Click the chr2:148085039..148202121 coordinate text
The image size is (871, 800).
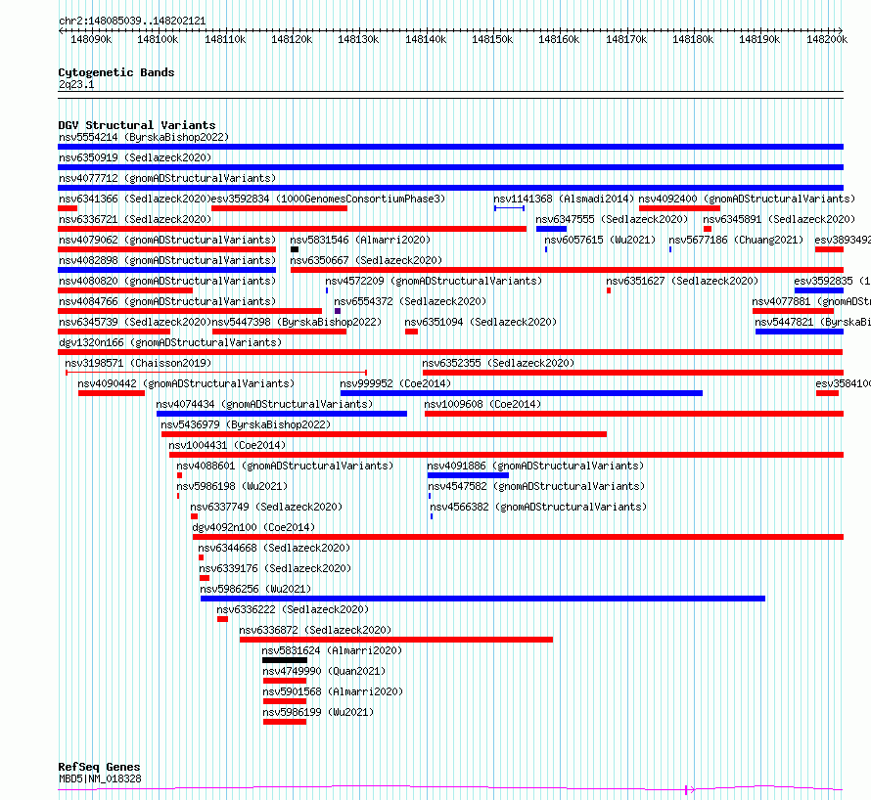click(132, 21)
